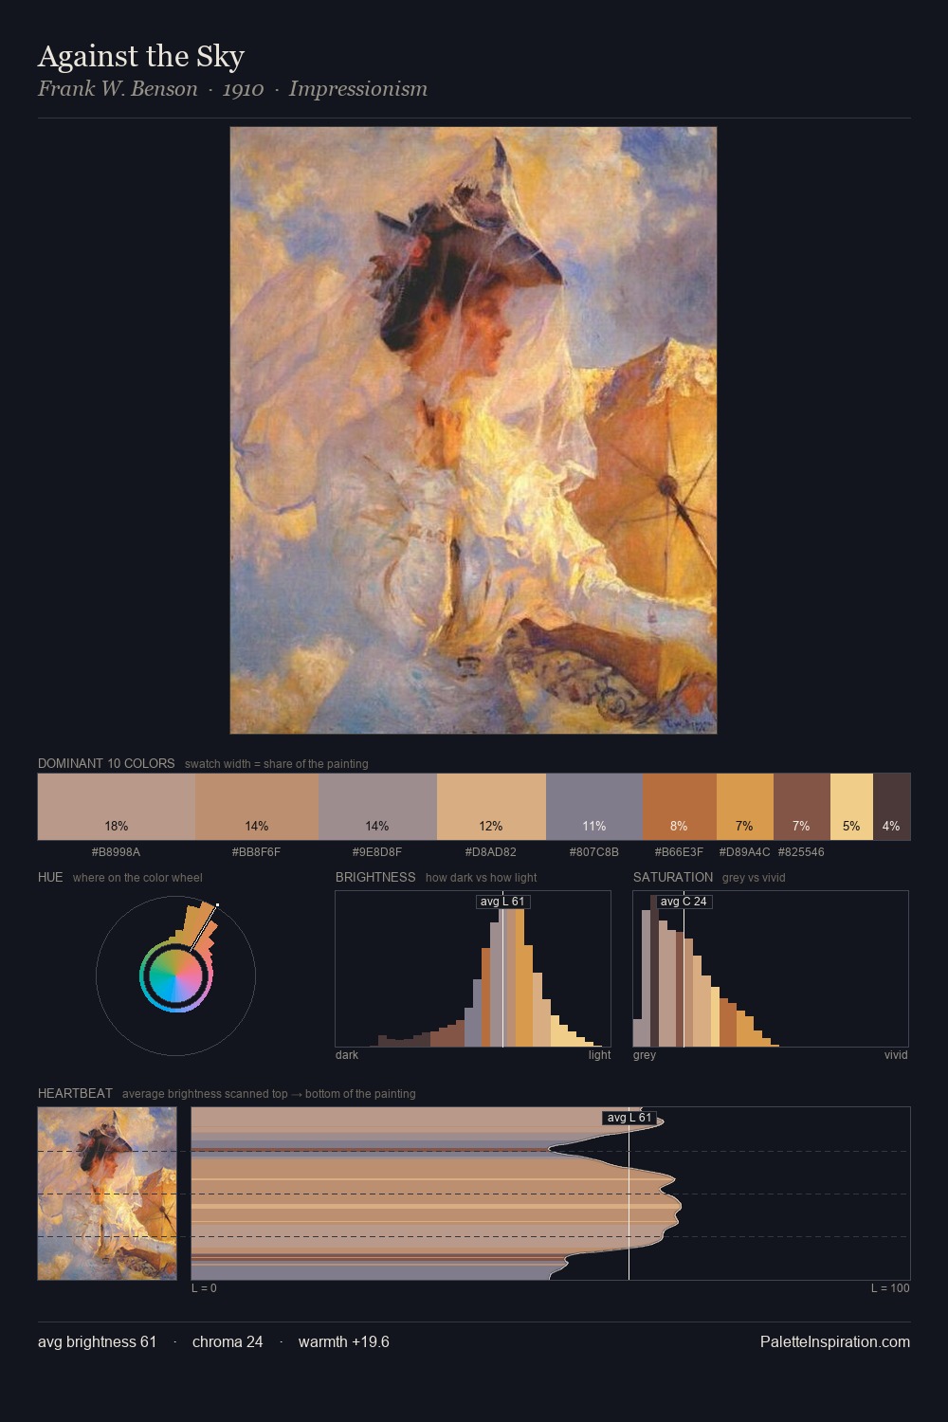This screenshot has width=948, height=1422.
Task: Click the saturation histogram chart
Action: coord(771,969)
